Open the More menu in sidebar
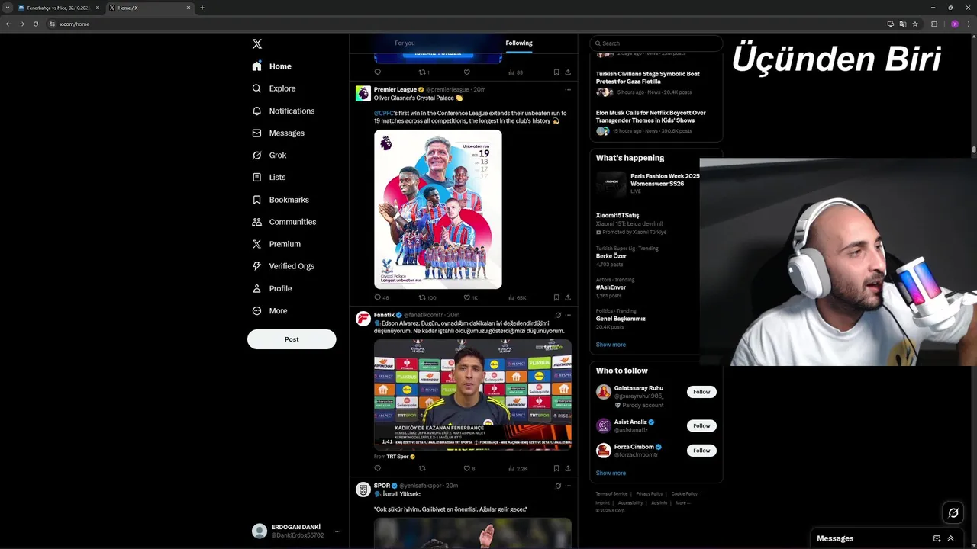The height and width of the screenshot is (549, 977). coord(270,310)
